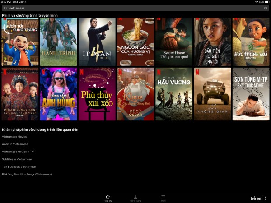Open 'Vươn tới cung trăng' poster

20,42
